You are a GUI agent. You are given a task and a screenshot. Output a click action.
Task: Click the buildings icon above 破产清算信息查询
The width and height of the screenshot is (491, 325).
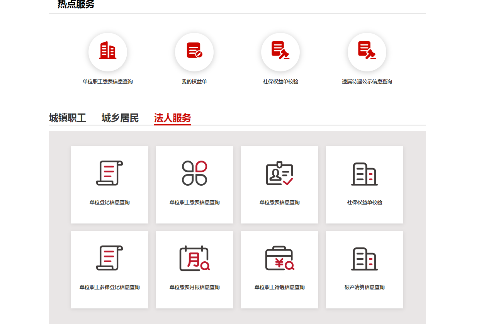[364, 258]
